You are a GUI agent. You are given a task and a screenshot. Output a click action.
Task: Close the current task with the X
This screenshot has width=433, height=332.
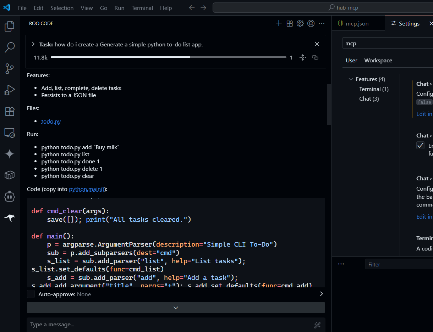coord(317,44)
